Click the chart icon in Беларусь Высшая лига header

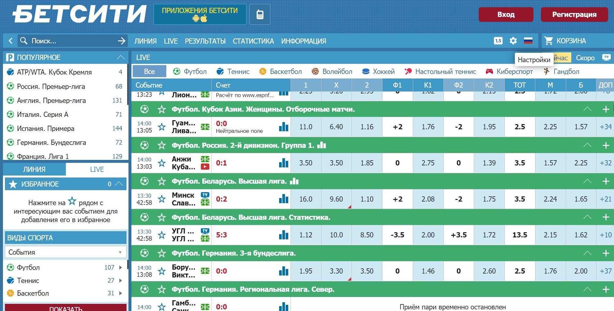tap(294, 181)
